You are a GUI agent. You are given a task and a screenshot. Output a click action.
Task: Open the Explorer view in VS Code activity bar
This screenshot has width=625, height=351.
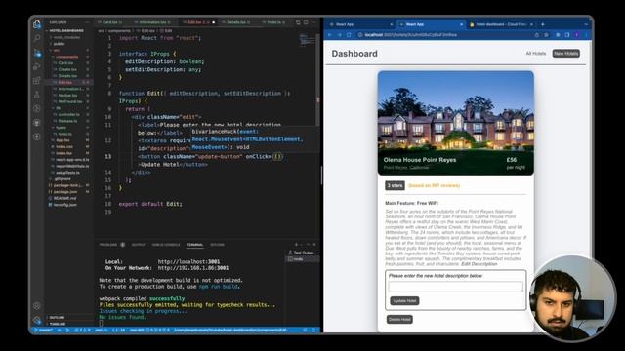click(x=37, y=24)
